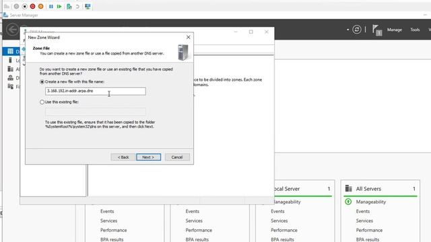Open the Notifications flag icon

pyautogui.click(x=377, y=30)
